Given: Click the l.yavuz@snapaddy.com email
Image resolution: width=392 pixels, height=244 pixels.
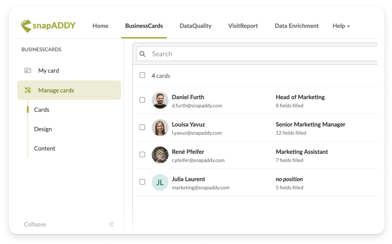Looking at the screenshot, I should [x=197, y=133].
